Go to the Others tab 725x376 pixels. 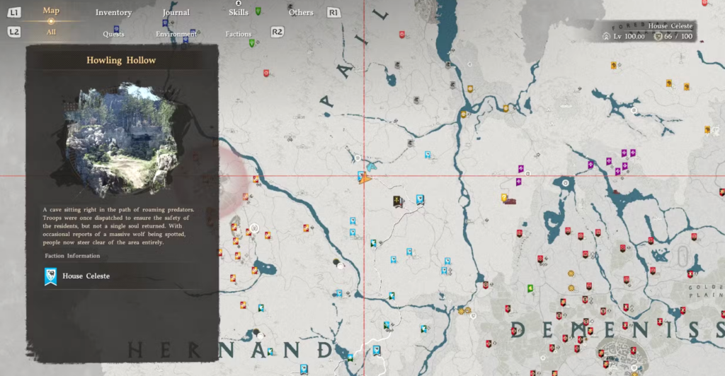point(301,13)
